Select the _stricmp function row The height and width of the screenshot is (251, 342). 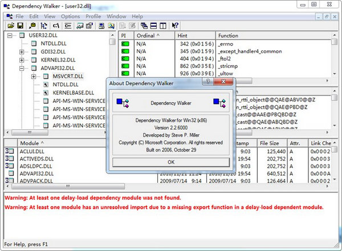(x=225, y=66)
